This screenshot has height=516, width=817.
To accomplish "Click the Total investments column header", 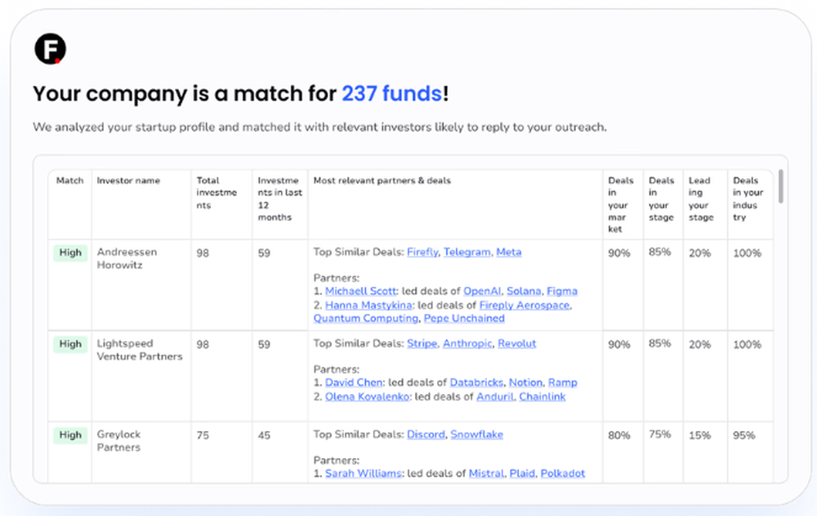I will pyautogui.click(x=217, y=192).
